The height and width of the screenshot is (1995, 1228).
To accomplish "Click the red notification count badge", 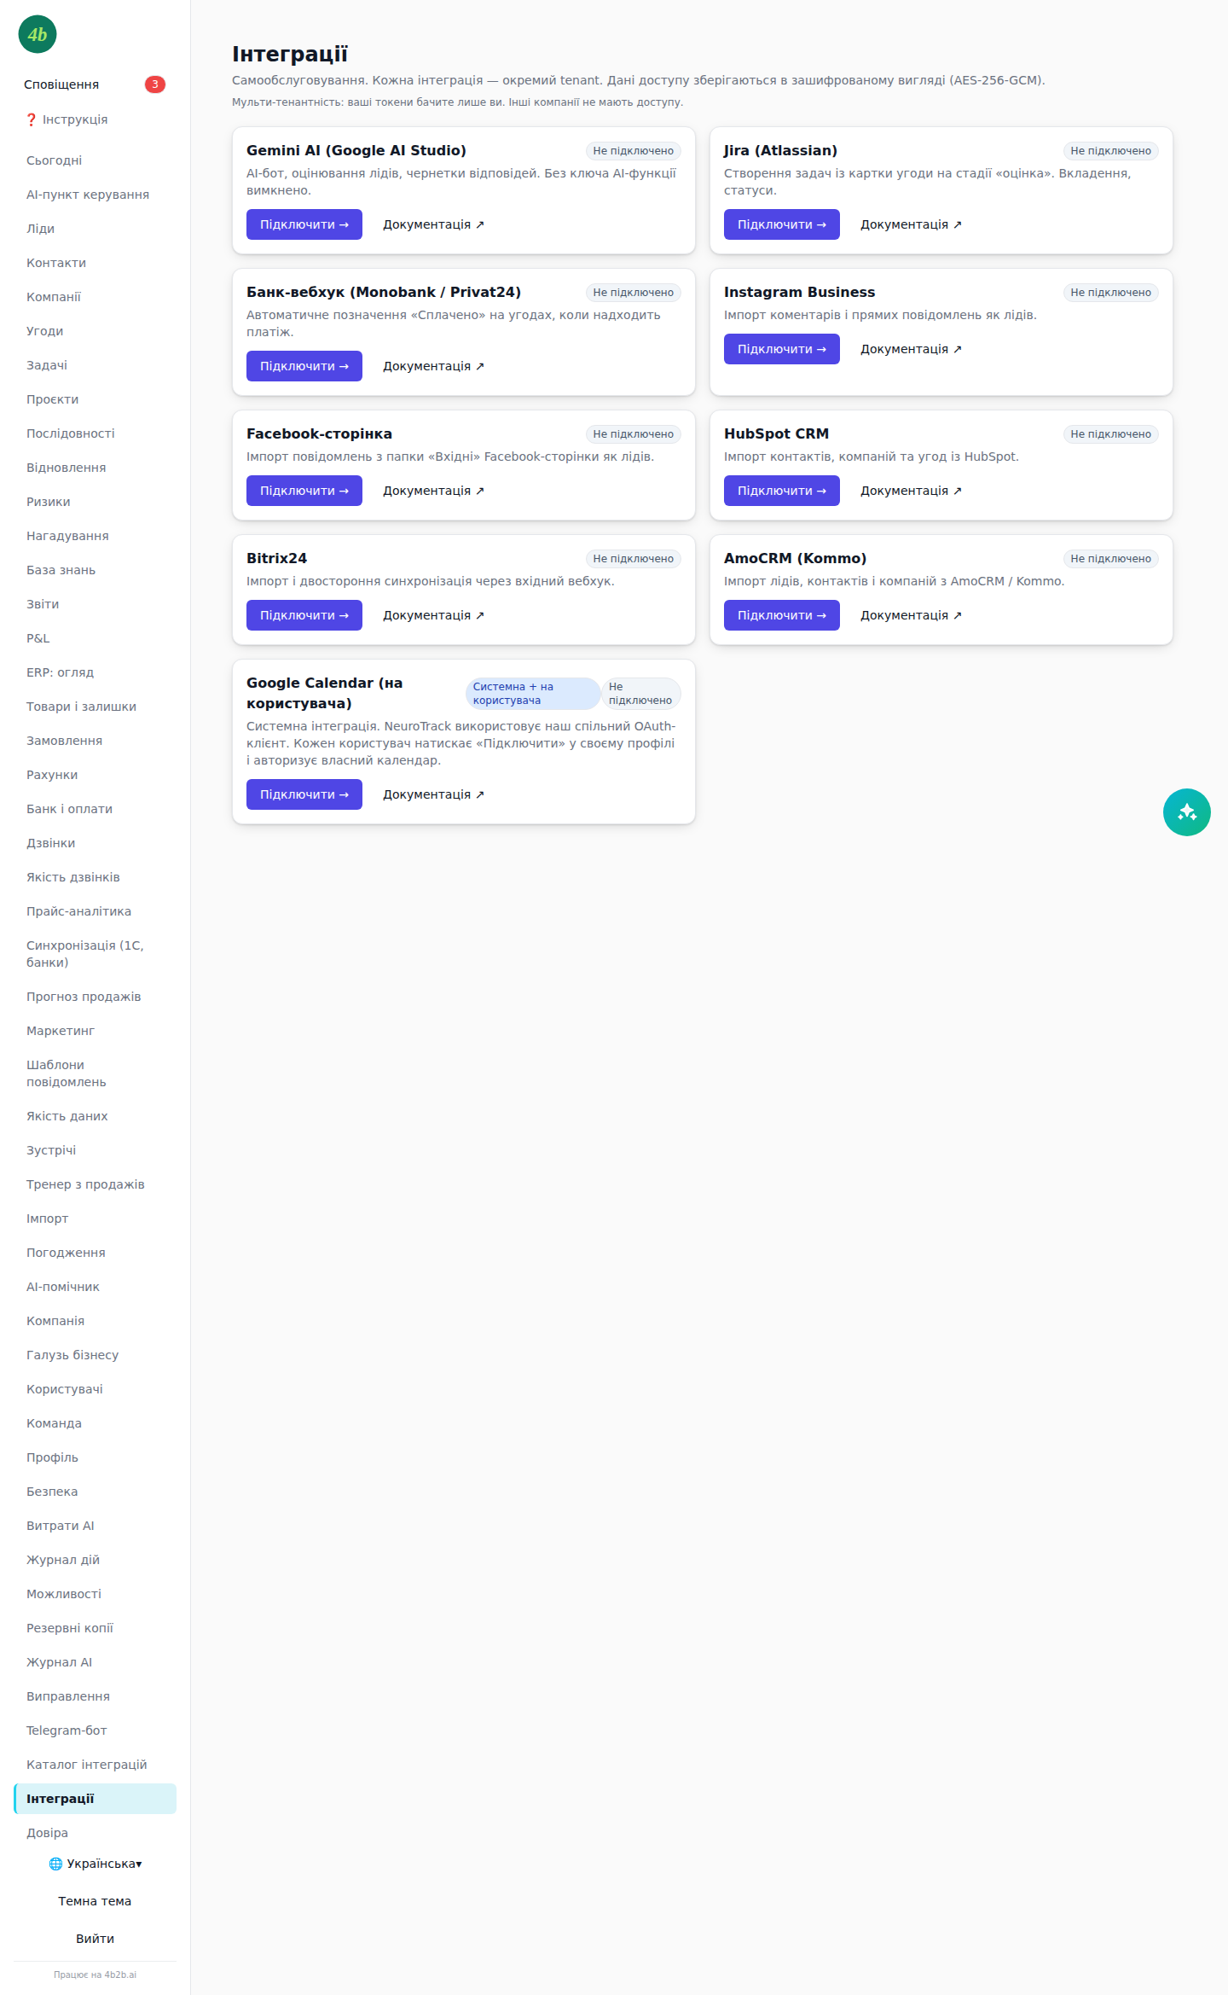I will 154,84.
